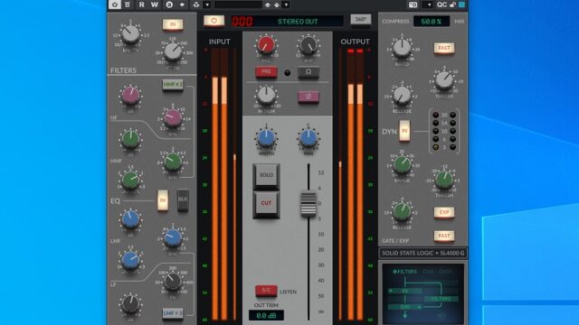Toggle the PRE button

266,72
